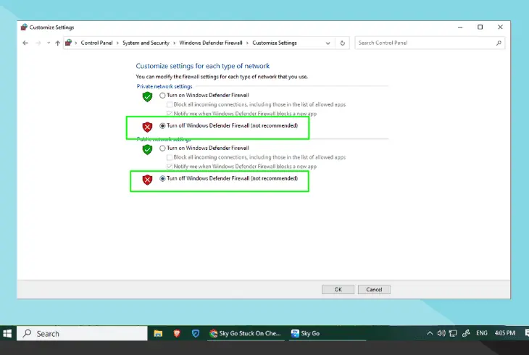Go up one level arrow
This screenshot has width=529, height=355.
(x=58, y=43)
